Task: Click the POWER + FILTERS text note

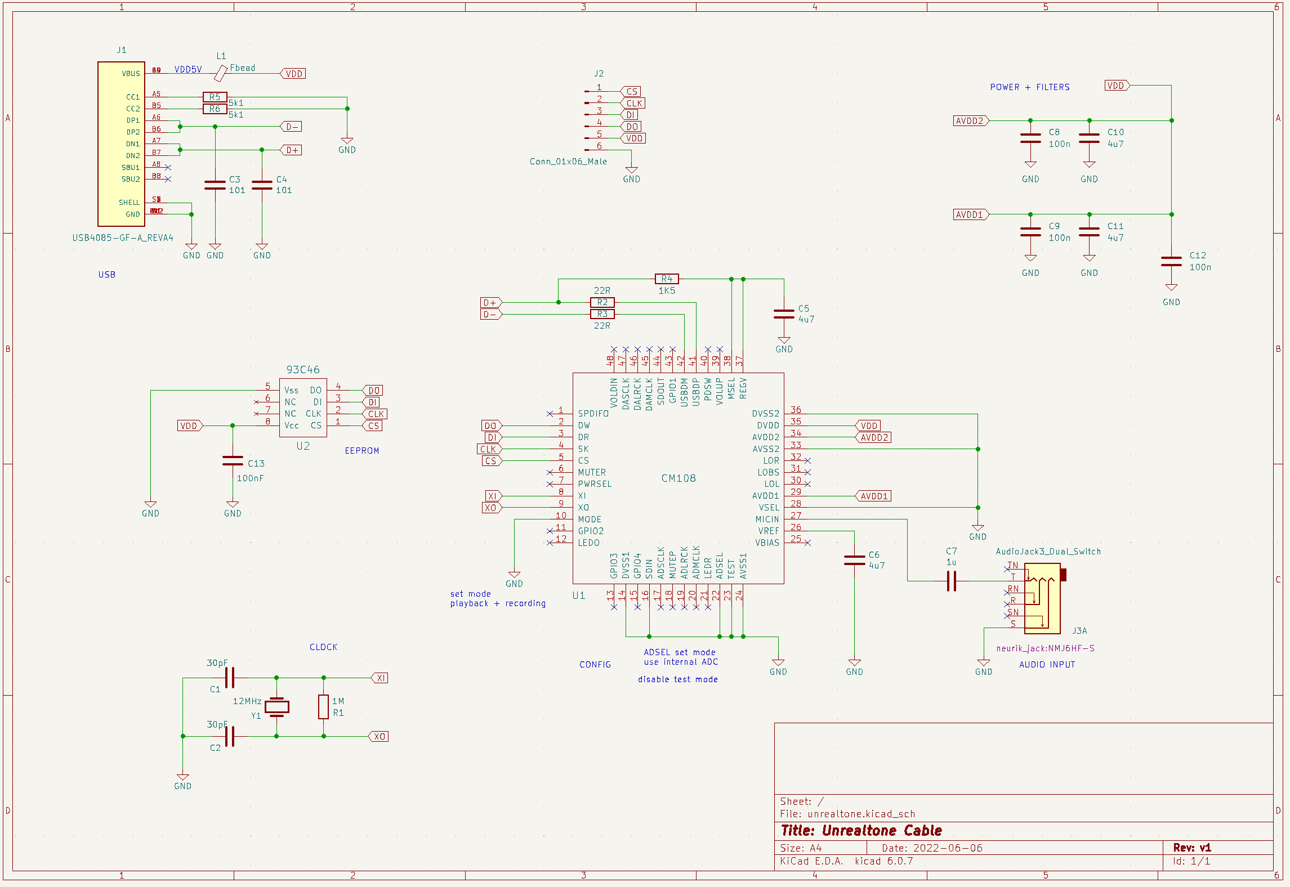Action: point(1030,87)
